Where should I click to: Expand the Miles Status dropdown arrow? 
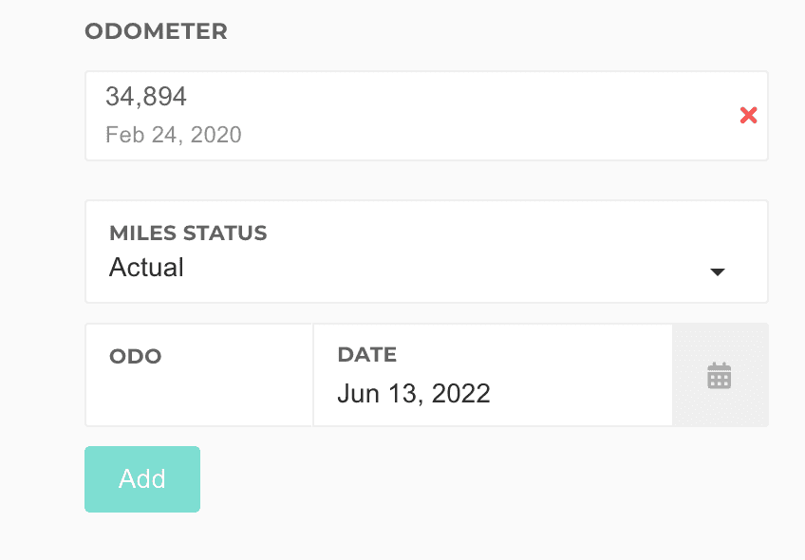click(718, 272)
